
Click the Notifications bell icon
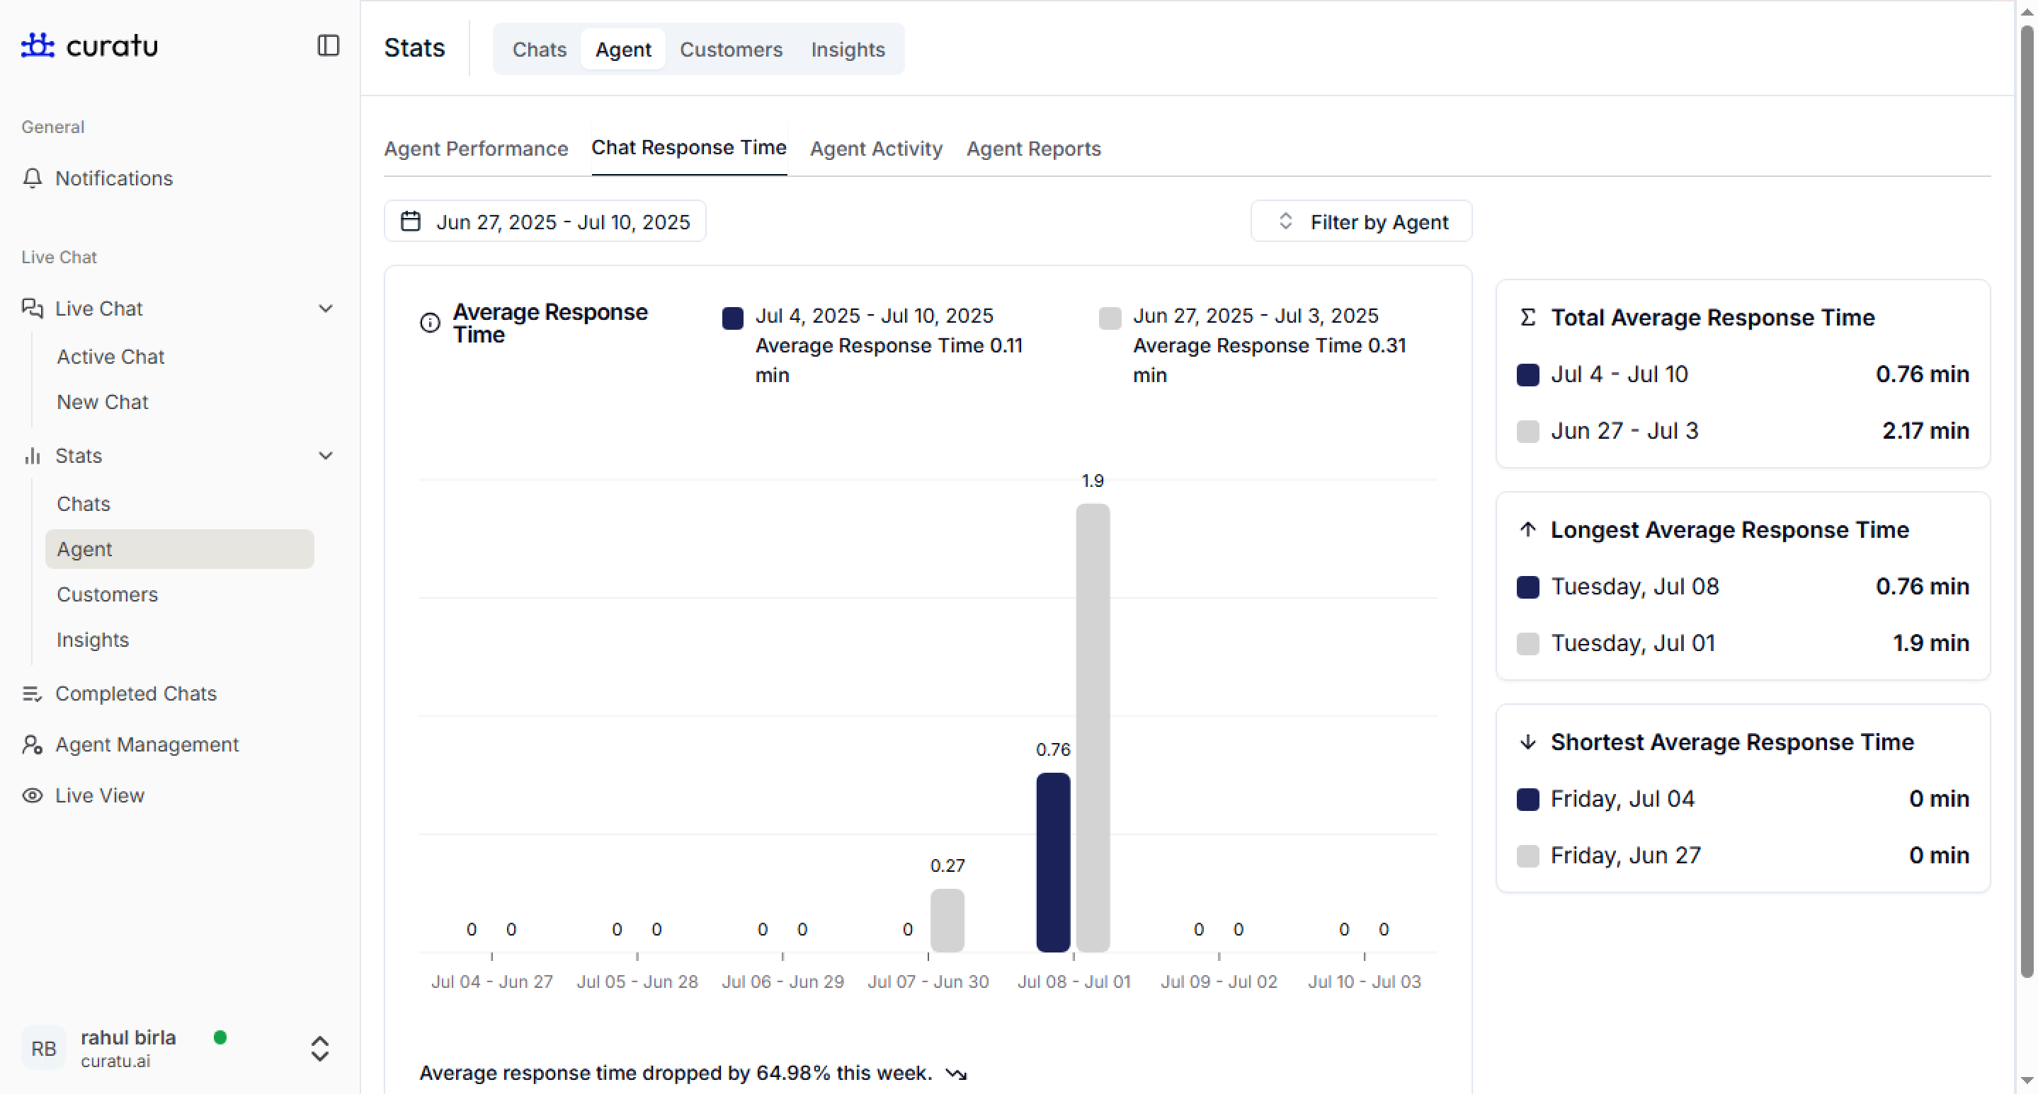pos(33,178)
